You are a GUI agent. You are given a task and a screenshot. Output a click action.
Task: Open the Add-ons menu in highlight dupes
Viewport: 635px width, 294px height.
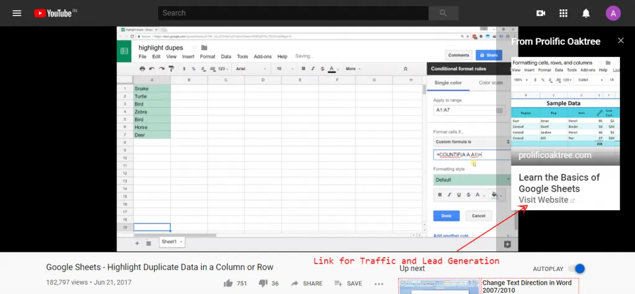[x=263, y=56]
